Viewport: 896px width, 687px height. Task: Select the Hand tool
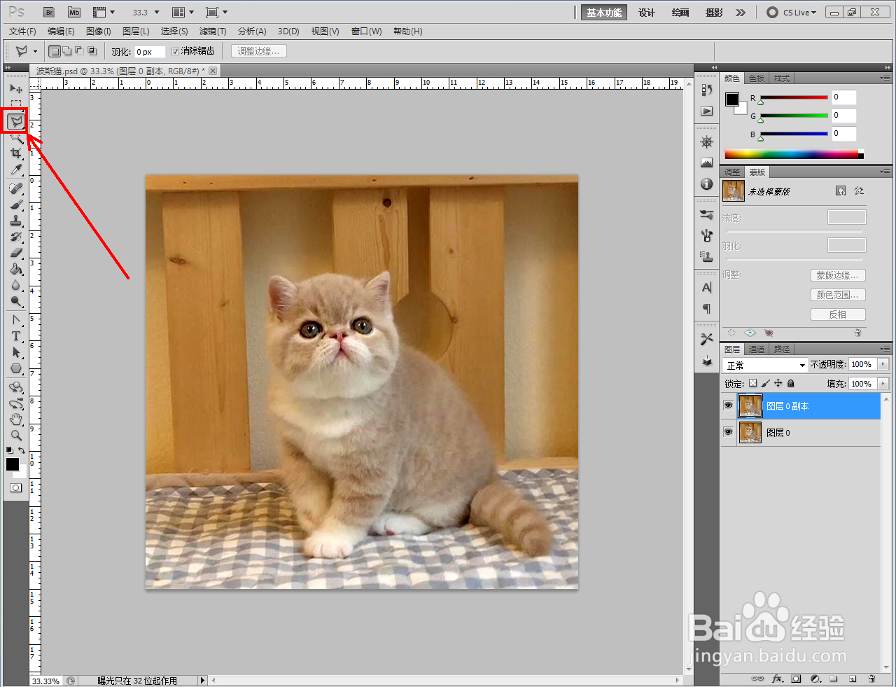[x=16, y=419]
